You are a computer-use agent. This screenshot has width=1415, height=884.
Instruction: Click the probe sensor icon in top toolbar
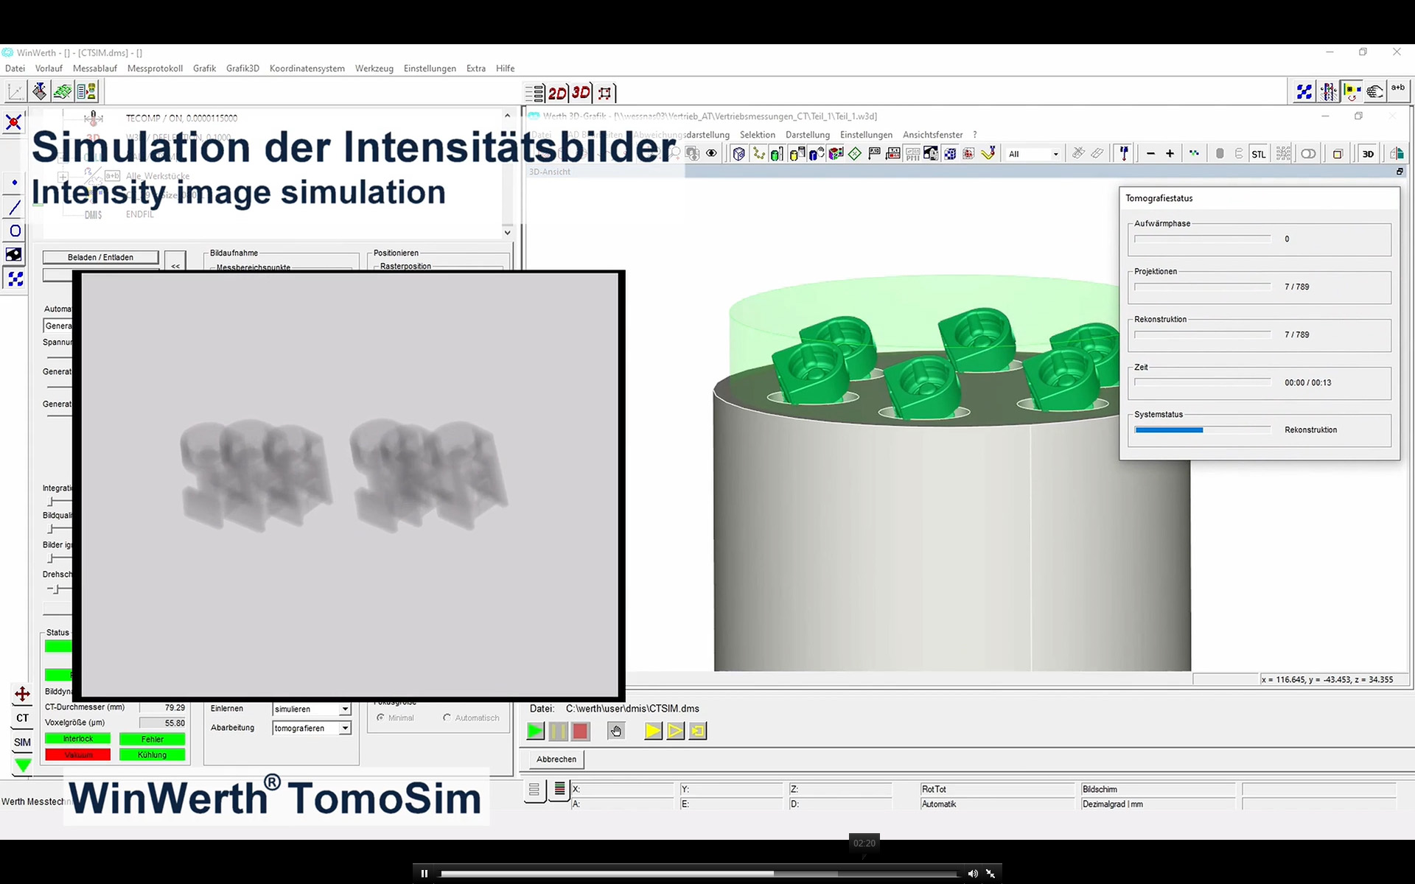pyautogui.click(x=39, y=91)
